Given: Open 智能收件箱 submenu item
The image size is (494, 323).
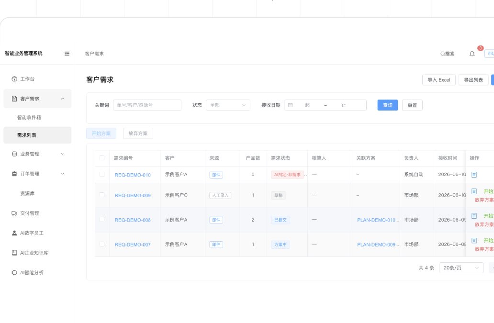Looking at the screenshot, I should (37, 117).
